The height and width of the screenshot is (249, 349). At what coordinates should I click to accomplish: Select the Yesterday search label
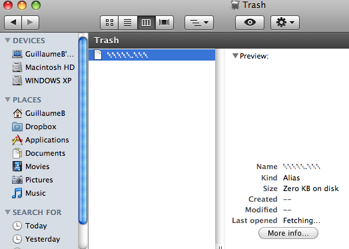click(x=43, y=239)
